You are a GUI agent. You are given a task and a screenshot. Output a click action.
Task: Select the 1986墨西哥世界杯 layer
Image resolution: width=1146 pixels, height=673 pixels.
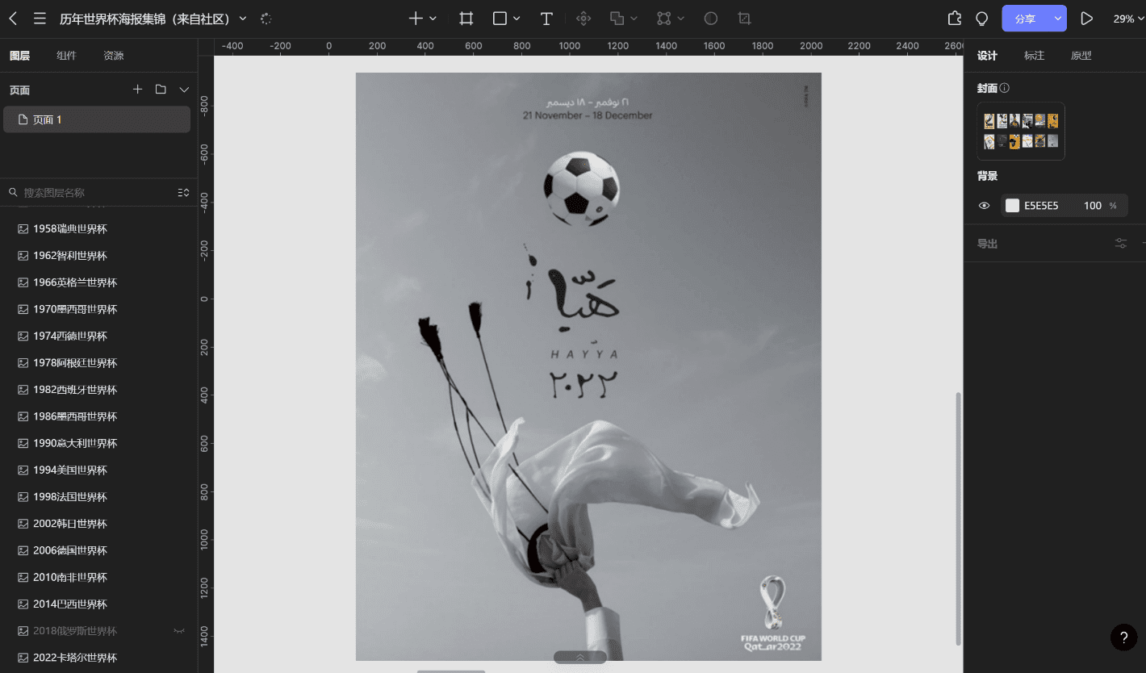98,416
